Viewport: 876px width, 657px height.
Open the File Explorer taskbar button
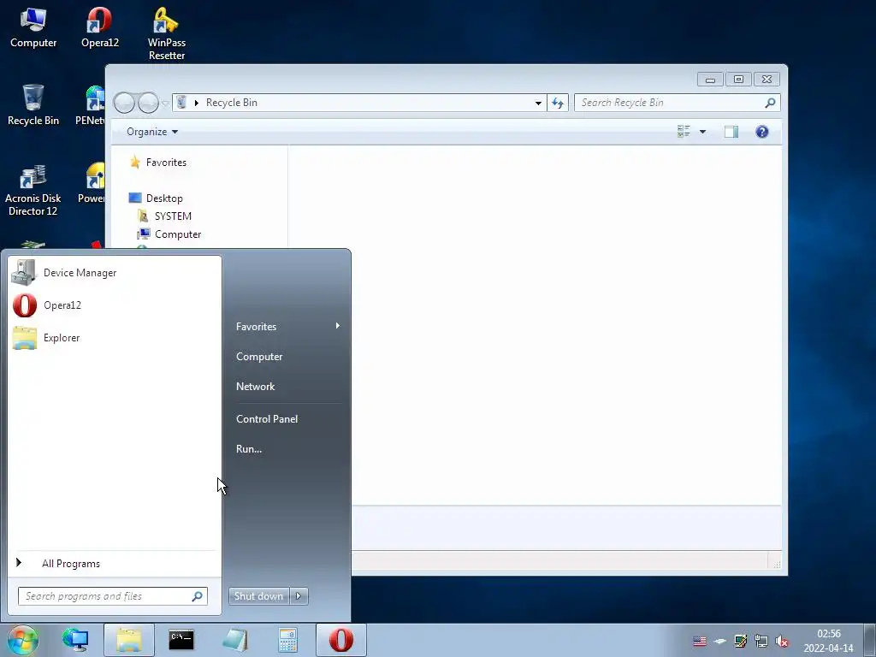point(129,640)
